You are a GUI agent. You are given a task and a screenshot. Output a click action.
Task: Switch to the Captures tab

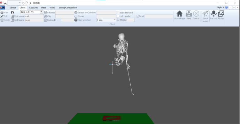[x=33, y=8]
